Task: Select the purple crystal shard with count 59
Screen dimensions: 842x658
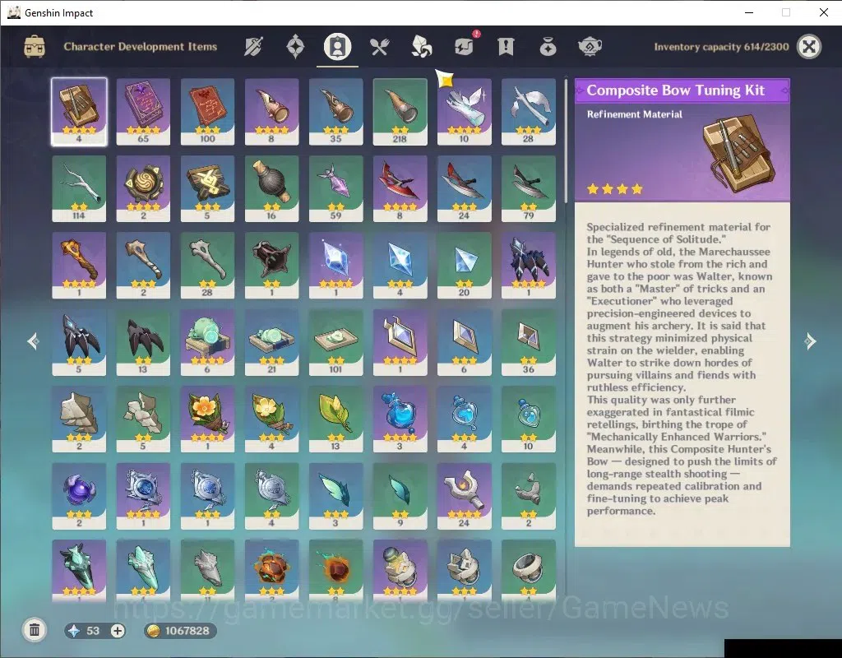Action: pyautogui.click(x=335, y=188)
